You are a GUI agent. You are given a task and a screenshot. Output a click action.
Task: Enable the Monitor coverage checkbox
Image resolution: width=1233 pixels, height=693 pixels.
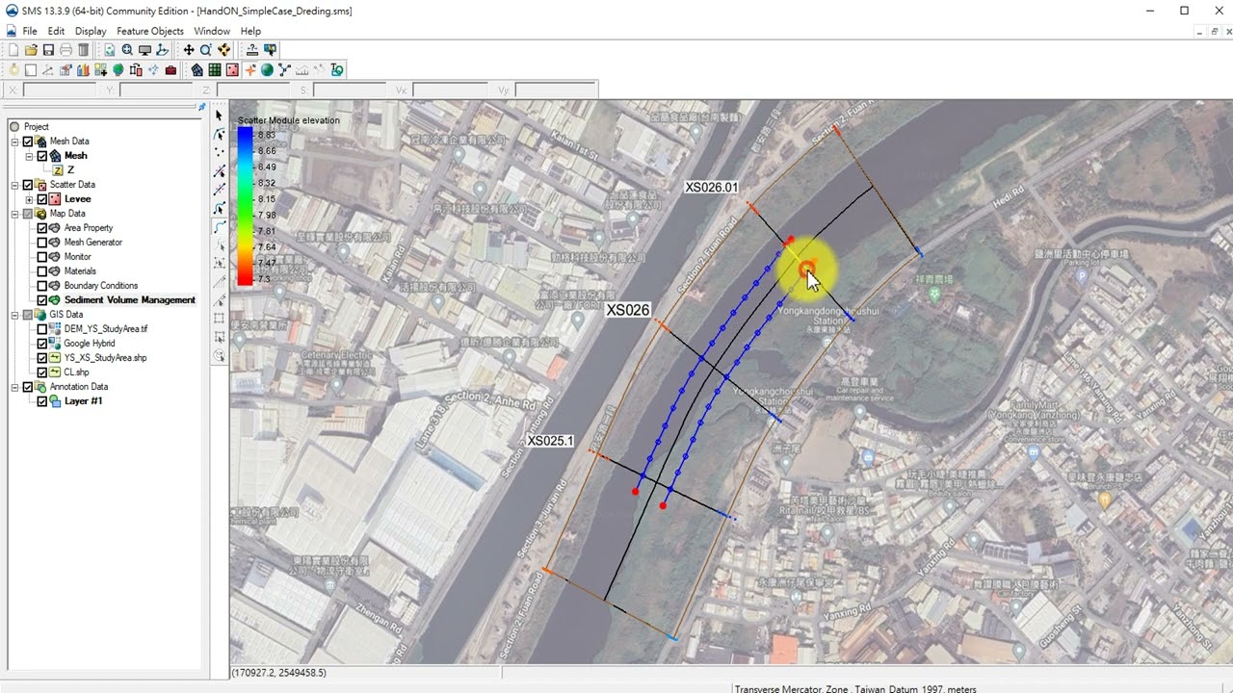pyautogui.click(x=42, y=257)
